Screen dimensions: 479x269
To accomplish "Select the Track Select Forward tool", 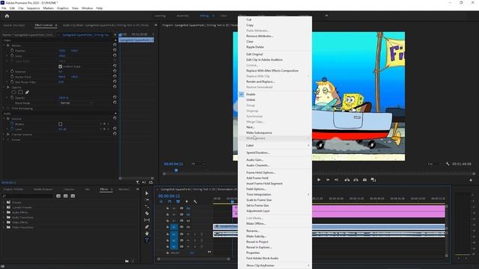I will (x=147, y=200).
